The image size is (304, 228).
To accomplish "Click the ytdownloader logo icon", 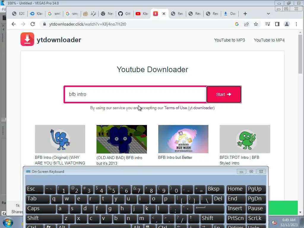I will [27, 39].
